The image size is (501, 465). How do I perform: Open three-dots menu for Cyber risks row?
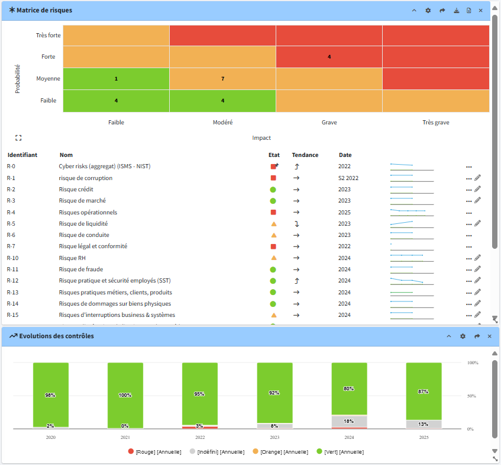pos(469,167)
